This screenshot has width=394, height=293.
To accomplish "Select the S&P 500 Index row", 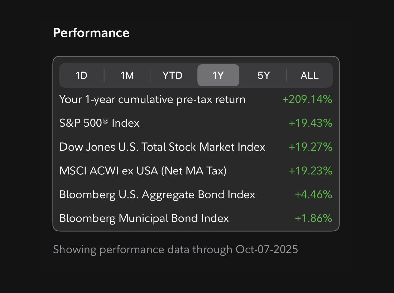I will (x=99, y=123).
